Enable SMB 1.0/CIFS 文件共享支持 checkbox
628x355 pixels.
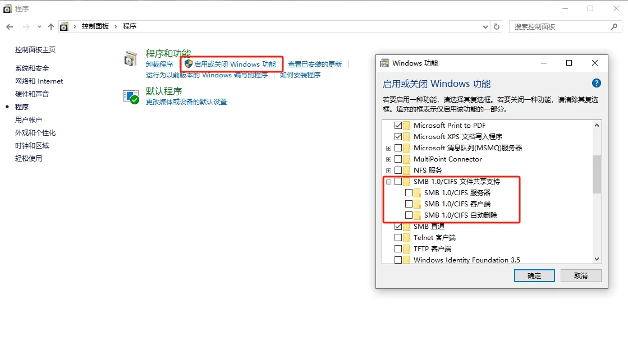click(x=398, y=181)
